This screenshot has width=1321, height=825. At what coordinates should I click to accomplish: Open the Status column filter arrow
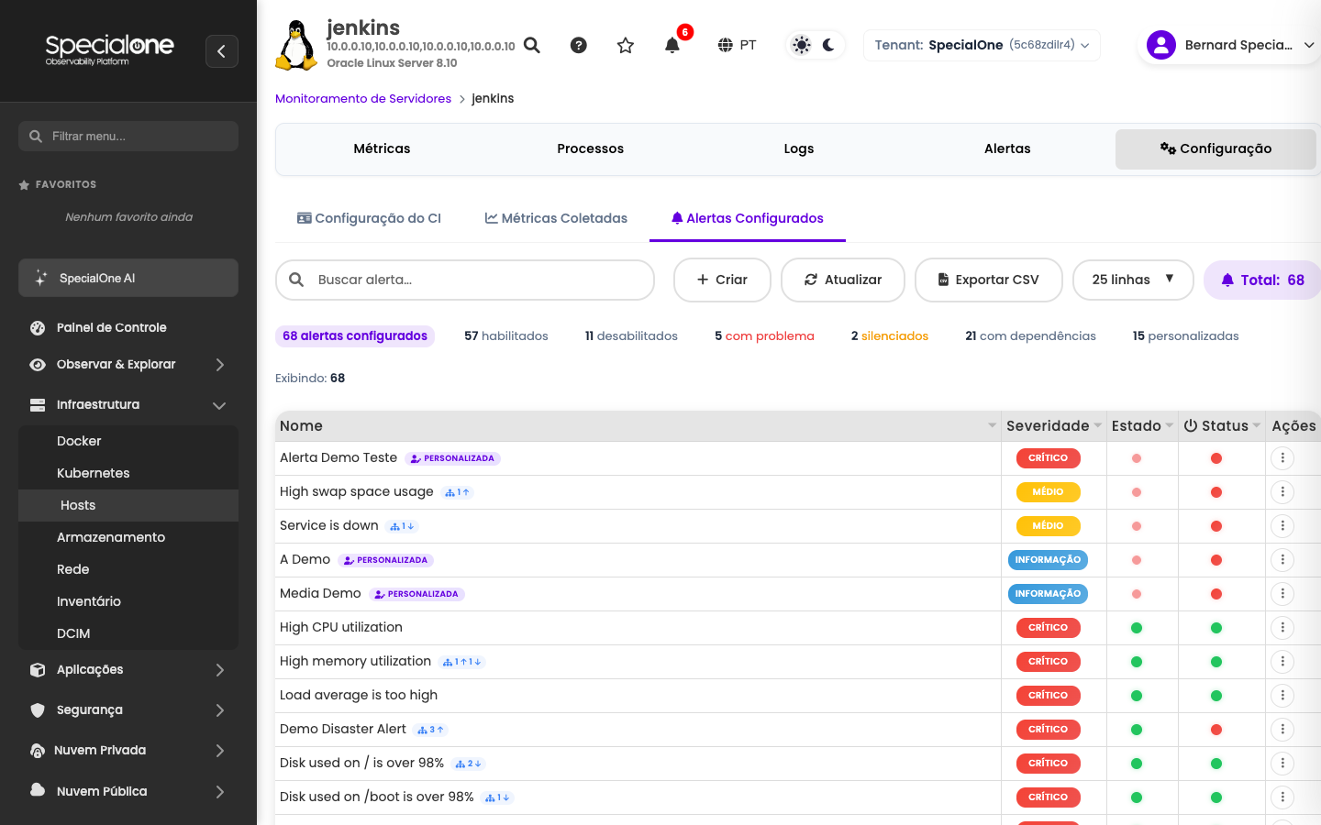click(1257, 425)
